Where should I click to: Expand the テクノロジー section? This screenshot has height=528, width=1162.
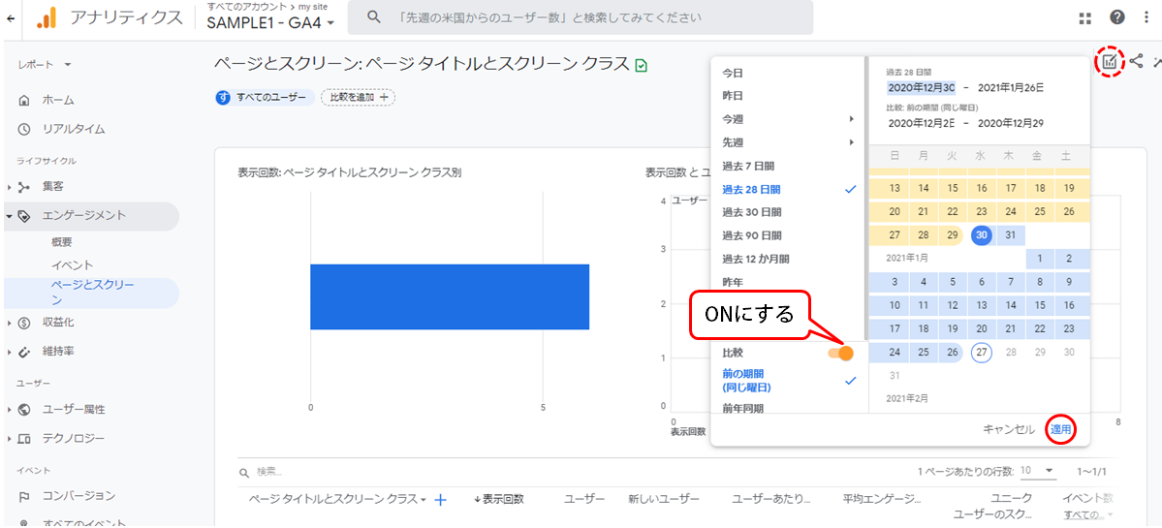click(x=9, y=439)
